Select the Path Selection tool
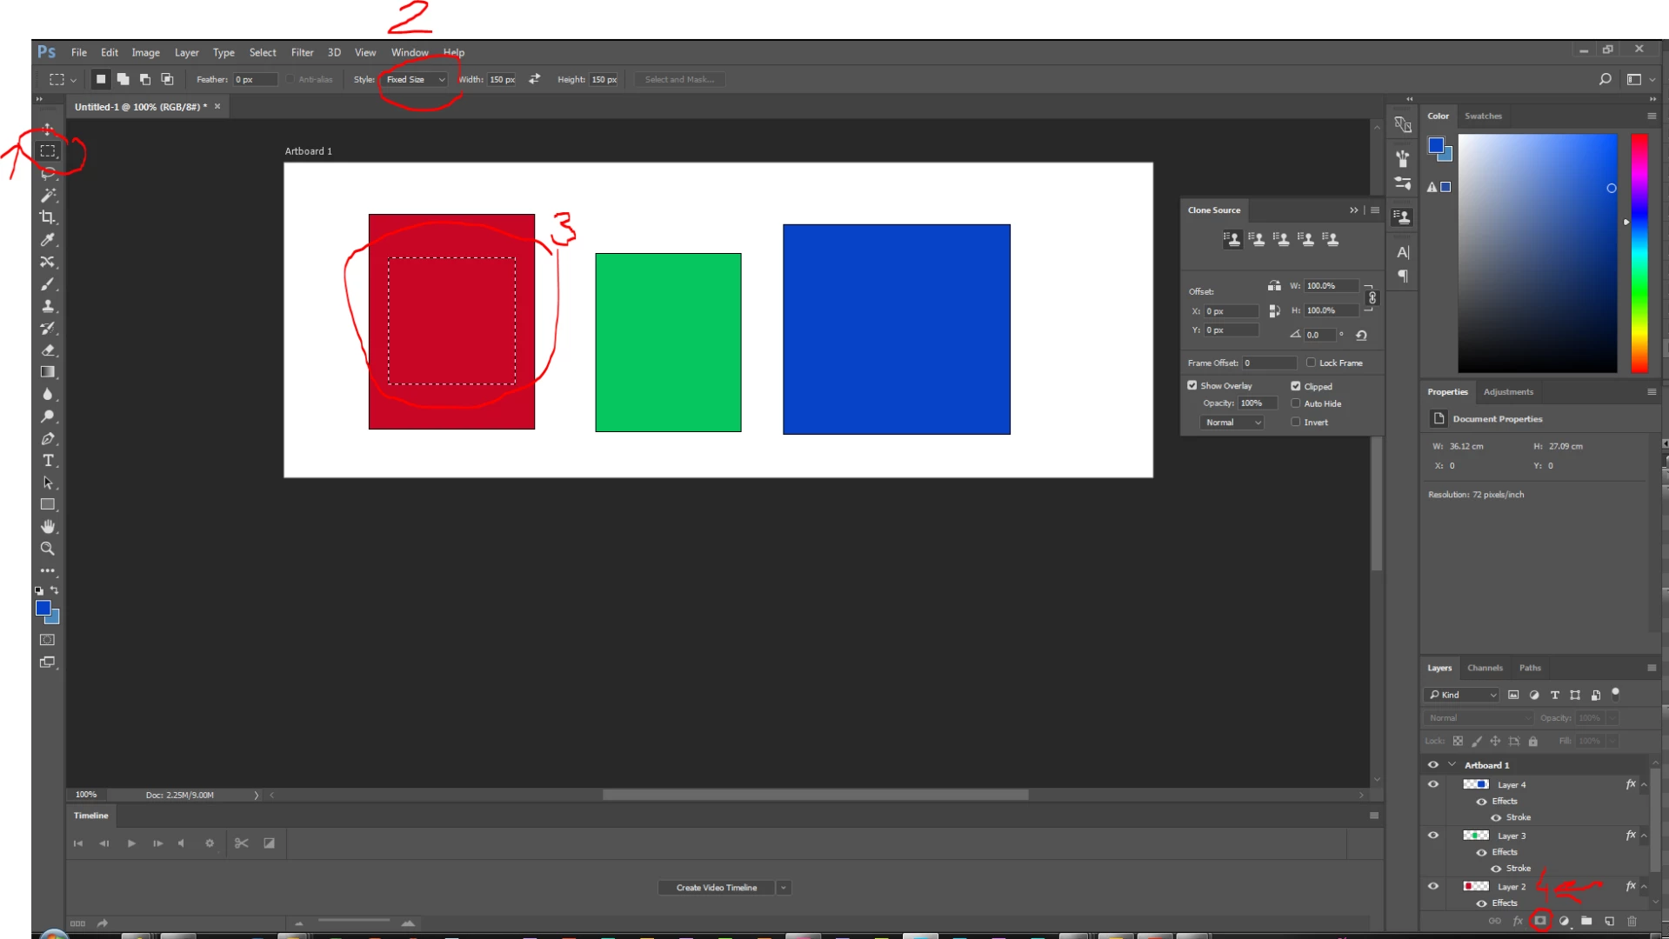The image size is (1669, 939). [48, 483]
